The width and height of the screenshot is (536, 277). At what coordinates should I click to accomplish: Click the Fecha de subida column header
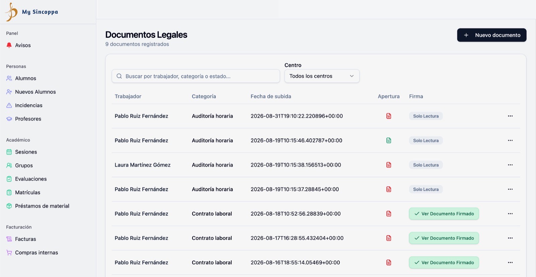click(271, 96)
